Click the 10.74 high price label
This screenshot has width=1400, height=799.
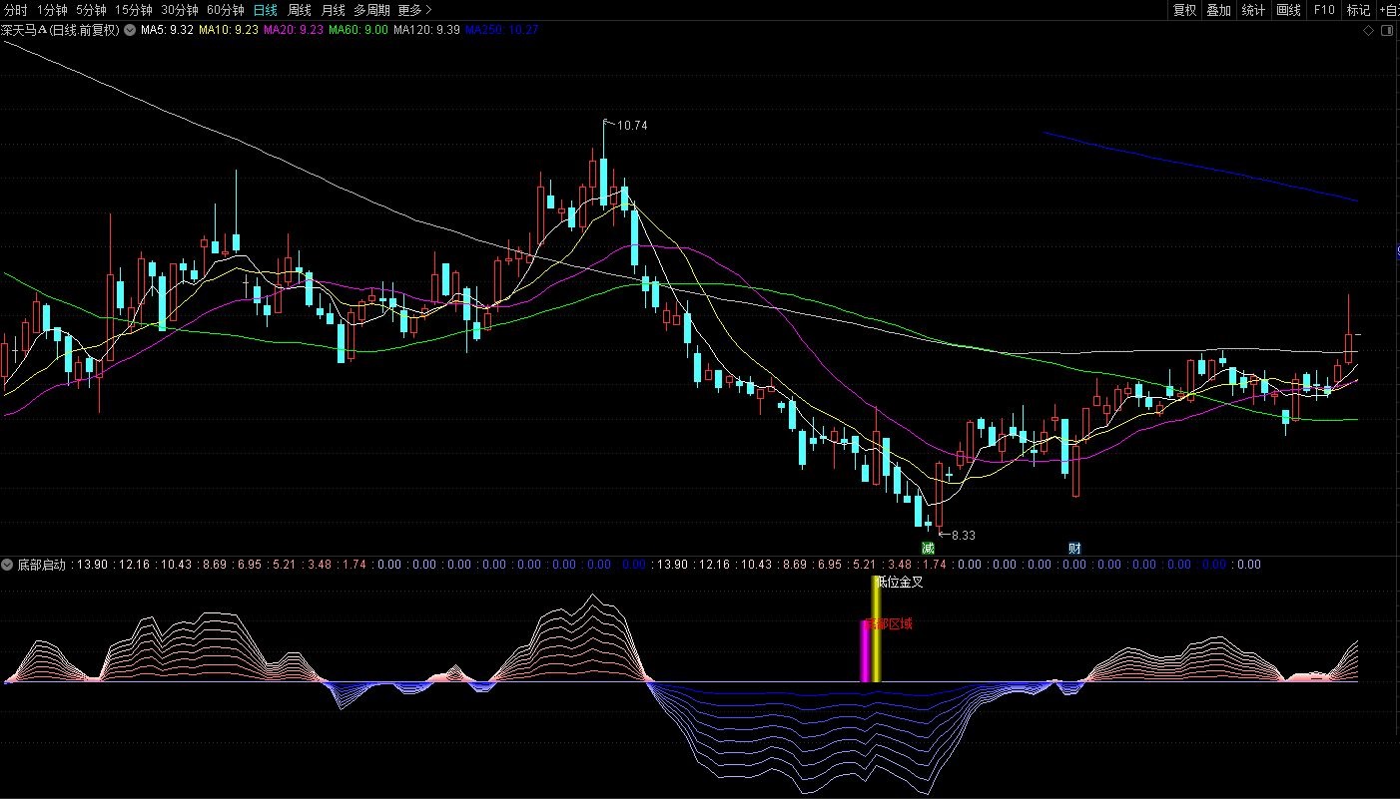tap(633, 126)
